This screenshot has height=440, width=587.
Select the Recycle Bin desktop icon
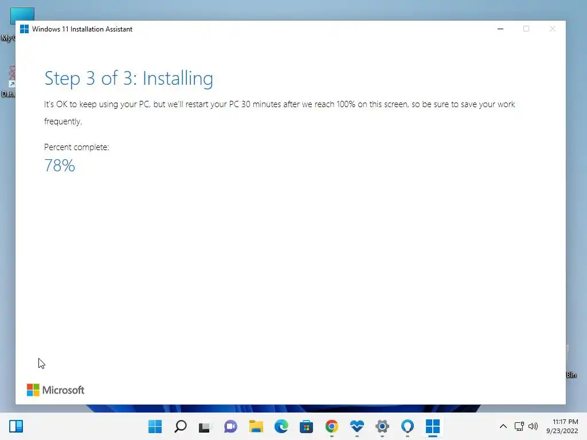pyautogui.click(x=571, y=362)
